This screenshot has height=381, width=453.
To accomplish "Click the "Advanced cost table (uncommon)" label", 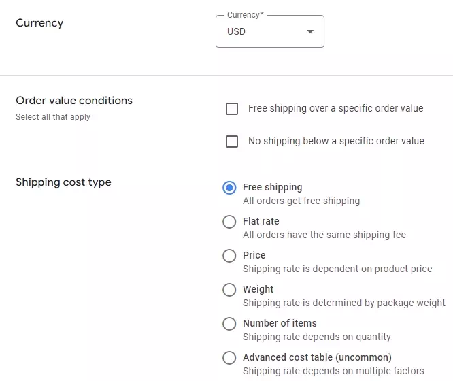I will coord(317,357).
